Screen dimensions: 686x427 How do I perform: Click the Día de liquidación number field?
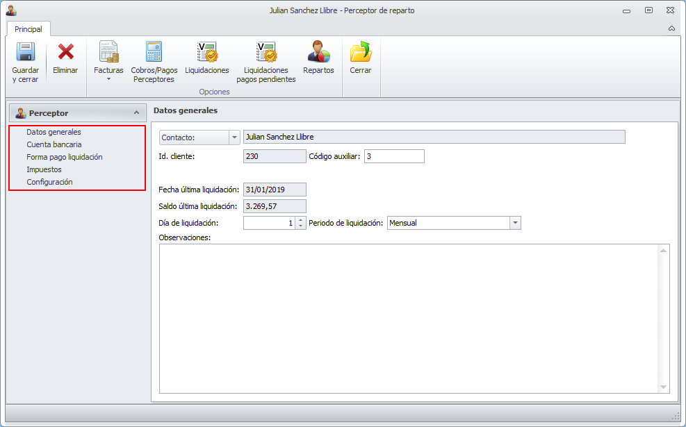[x=269, y=223]
